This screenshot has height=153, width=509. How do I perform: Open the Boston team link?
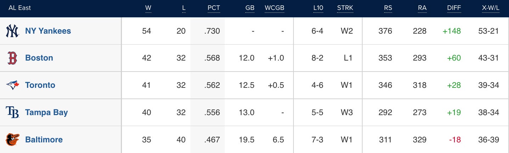[39, 58]
